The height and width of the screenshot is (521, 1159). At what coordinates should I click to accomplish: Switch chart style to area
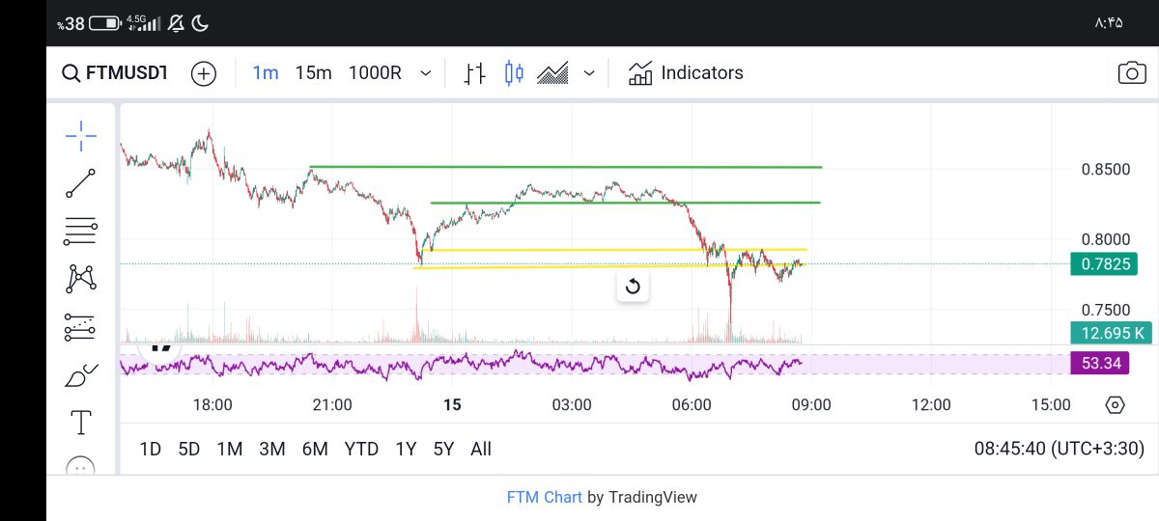(x=552, y=73)
